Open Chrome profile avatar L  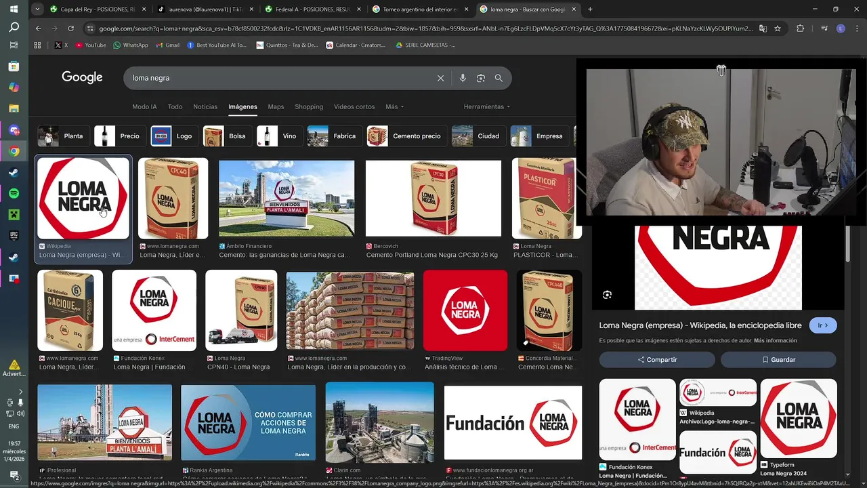coord(841,28)
